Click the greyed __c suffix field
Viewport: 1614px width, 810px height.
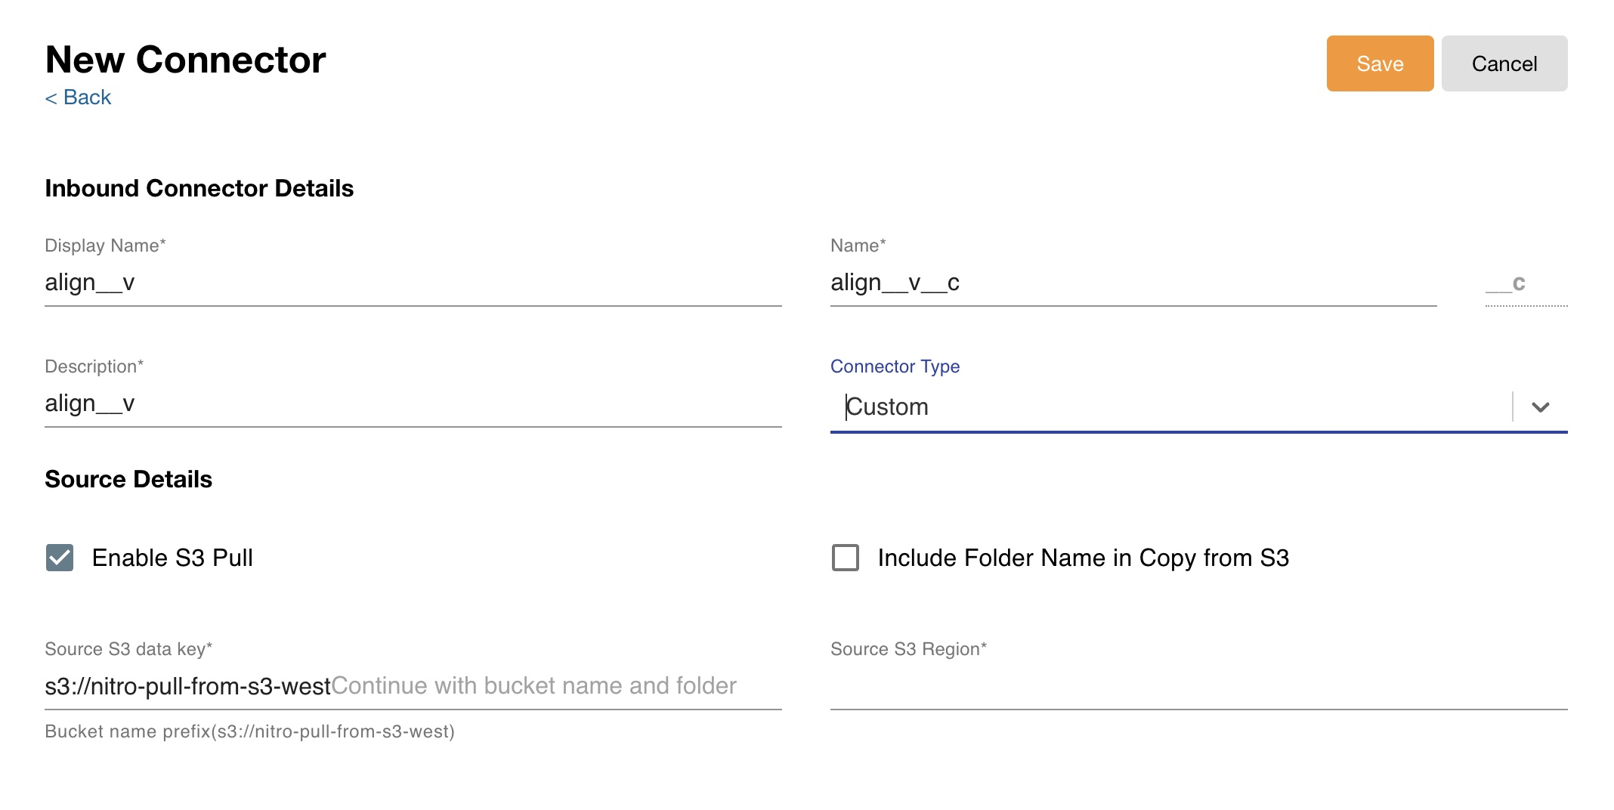point(1525,283)
